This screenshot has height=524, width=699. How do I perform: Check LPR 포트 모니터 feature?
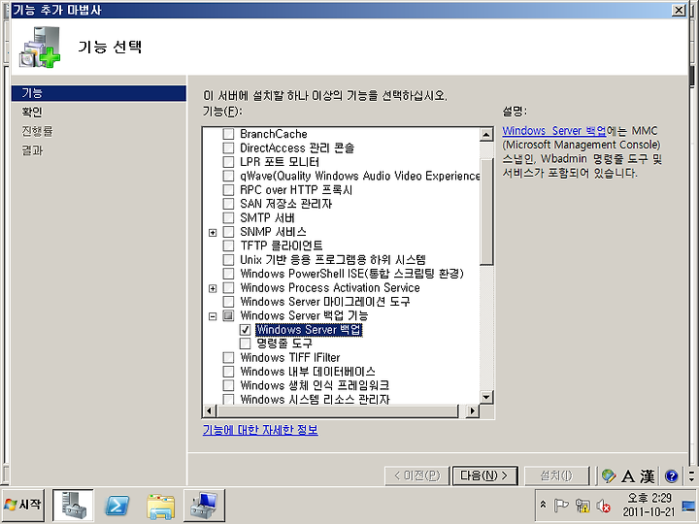point(228,161)
